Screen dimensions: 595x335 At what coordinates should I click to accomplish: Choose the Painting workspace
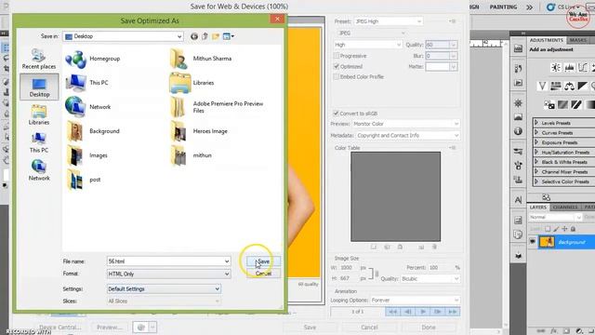tap(503, 7)
